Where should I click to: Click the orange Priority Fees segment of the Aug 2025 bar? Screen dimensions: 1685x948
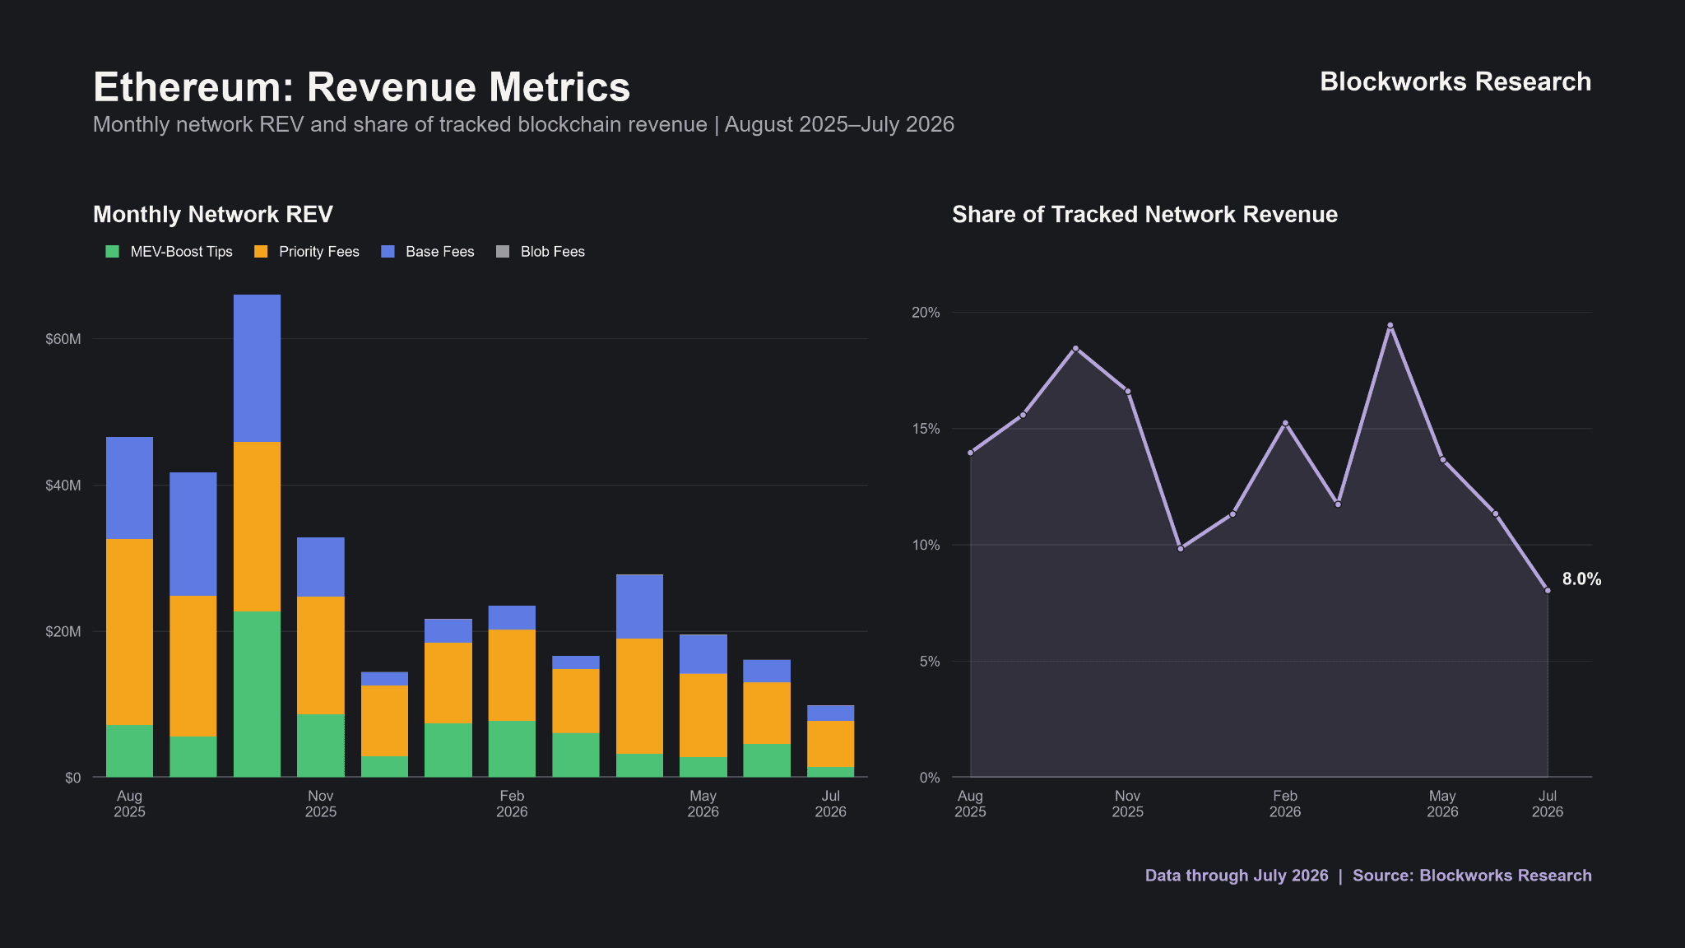(x=129, y=632)
